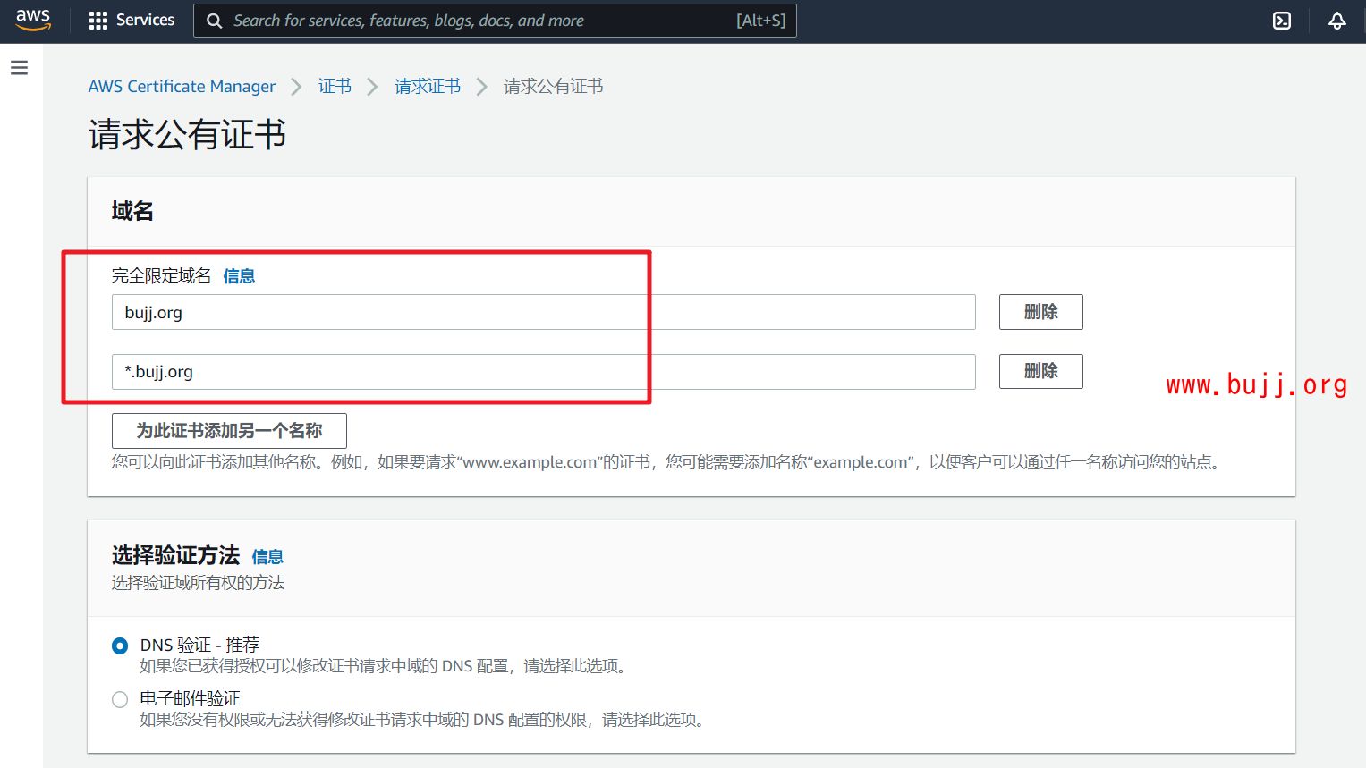The image size is (1366, 768).
Task: Open the CloudShell terminal icon
Action: click(1281, 20)
